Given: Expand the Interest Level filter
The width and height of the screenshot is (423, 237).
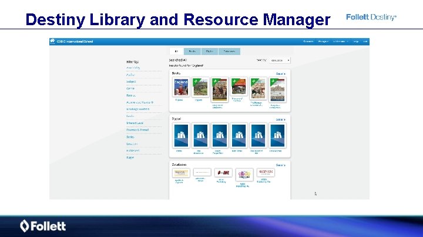Looking at the screenshot, I should [135, 123].
